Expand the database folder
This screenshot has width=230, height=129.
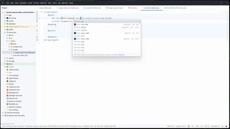pos(5,24)
